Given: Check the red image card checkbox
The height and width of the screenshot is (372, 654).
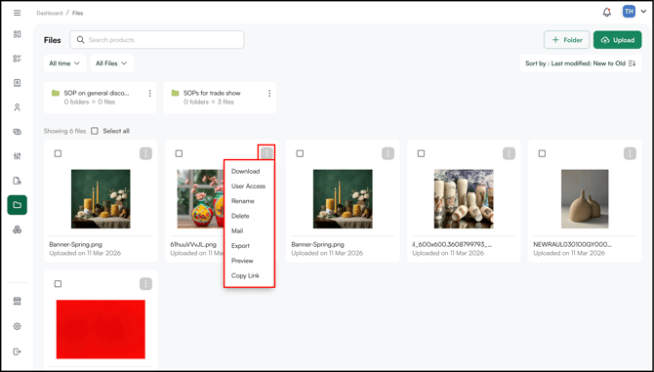Looking at the screenshot, I should tap(58, 284).
